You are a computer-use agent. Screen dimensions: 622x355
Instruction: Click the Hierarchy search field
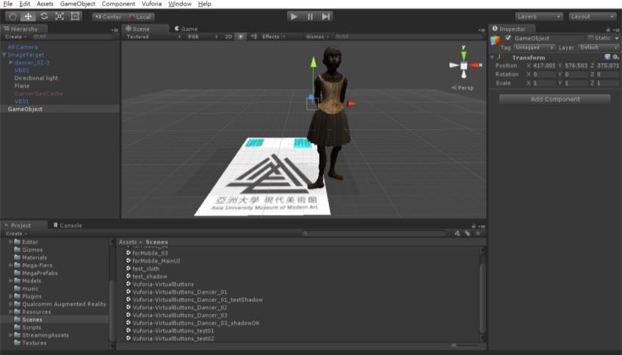[x=73, y=37]
